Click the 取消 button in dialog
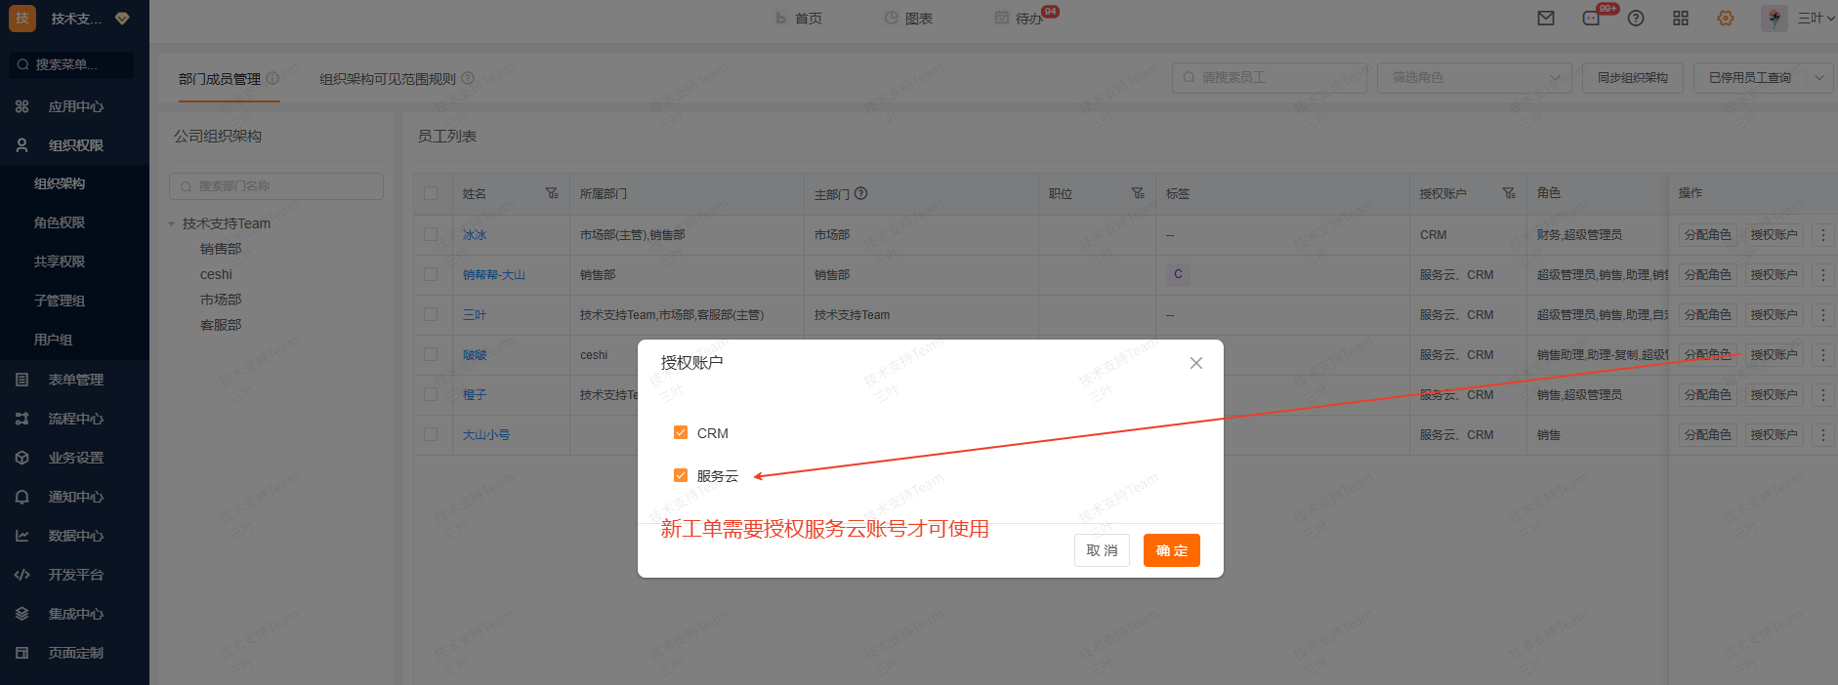 click(1102, 550)
